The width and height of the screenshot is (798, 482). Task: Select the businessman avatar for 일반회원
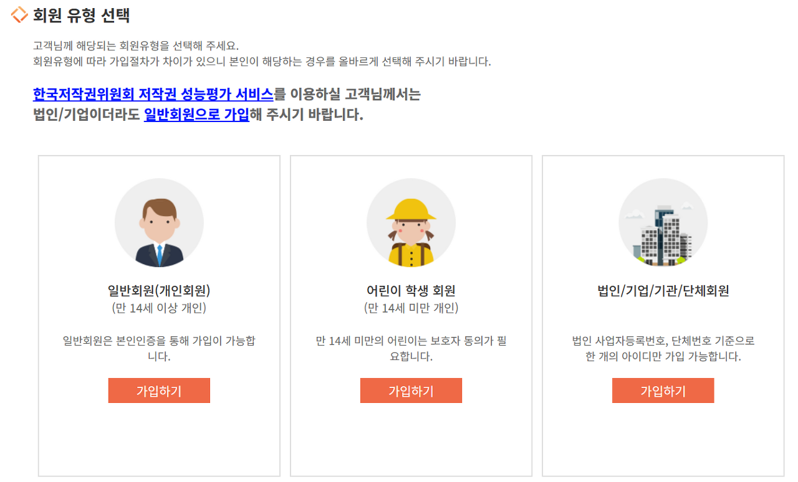(159, 222)
